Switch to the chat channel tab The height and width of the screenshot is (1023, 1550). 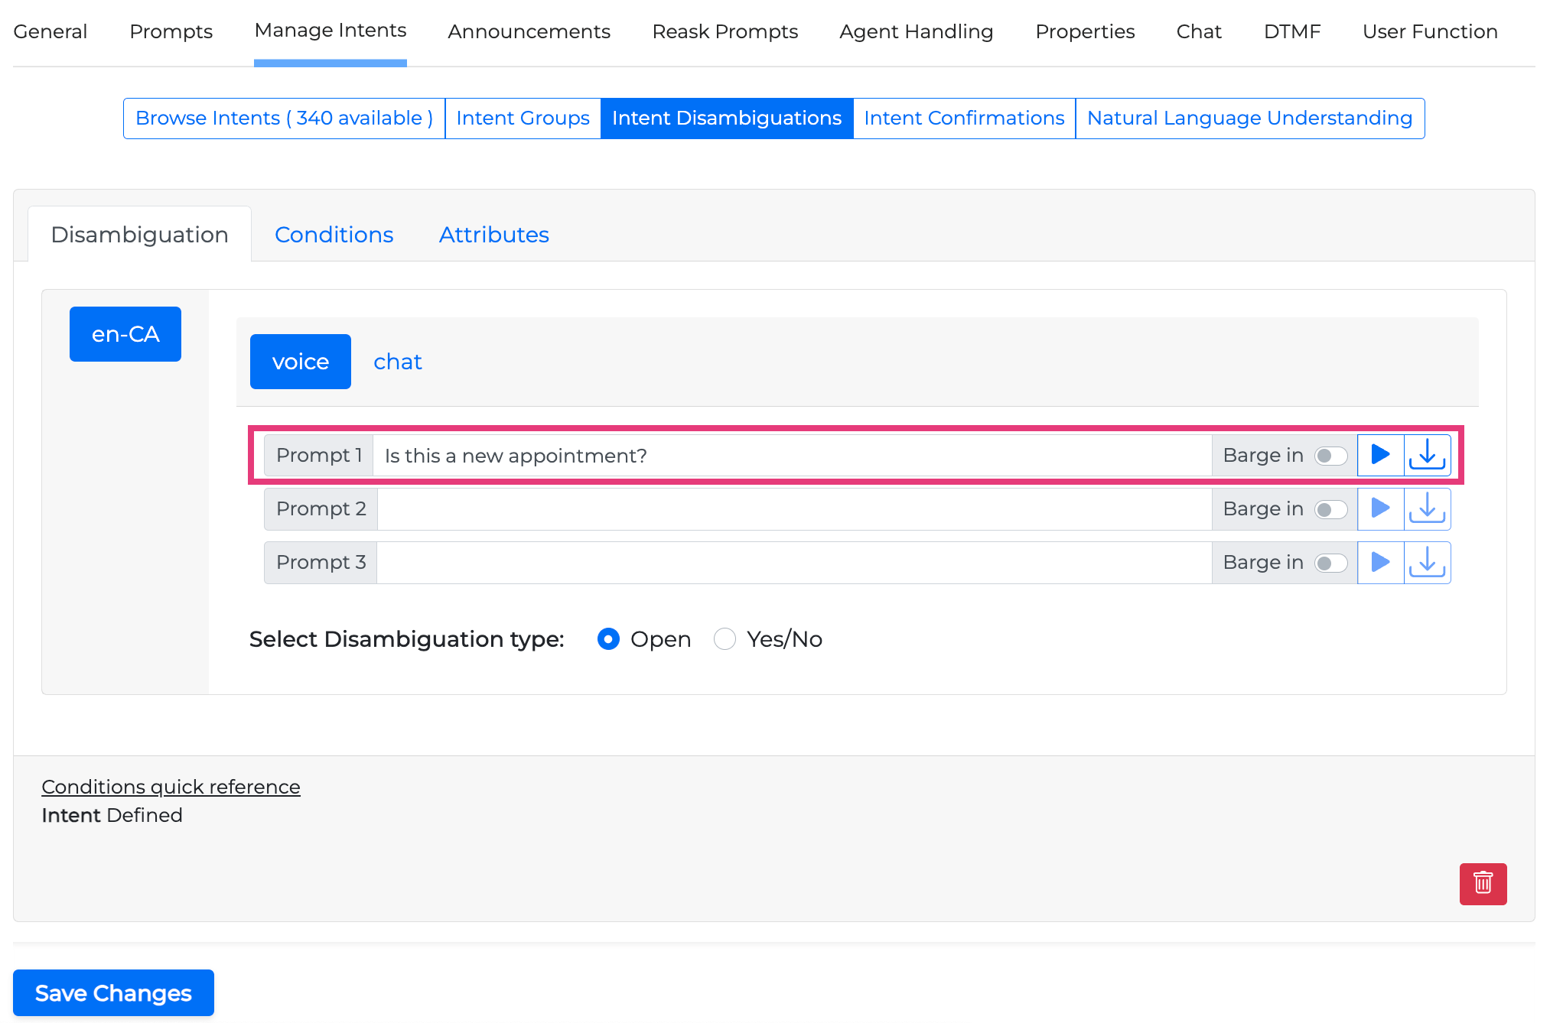(x=397, y=362)
